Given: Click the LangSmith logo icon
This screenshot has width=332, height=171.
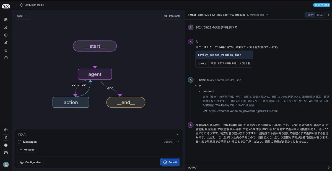Looking at the screenshot, I should point(6,6).
